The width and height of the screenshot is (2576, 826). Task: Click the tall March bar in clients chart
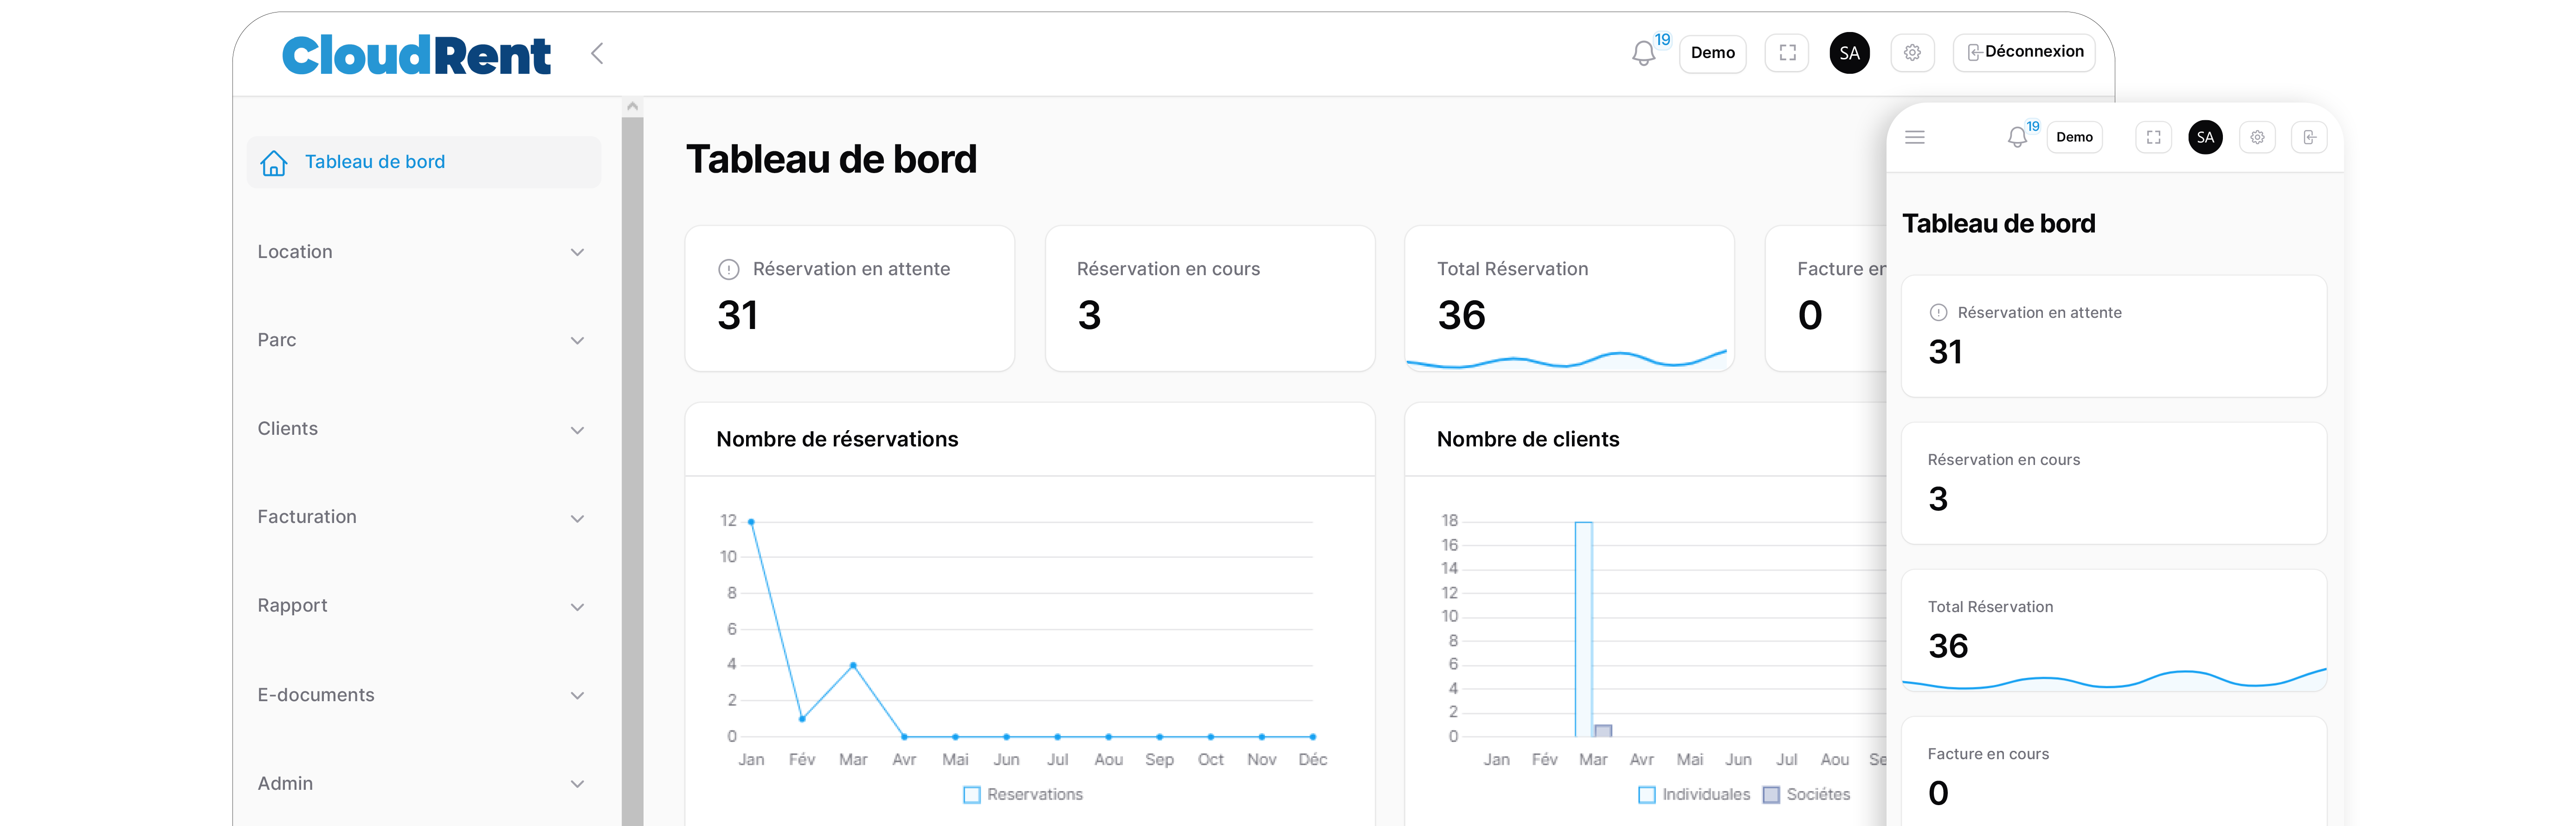point(1583,629)
